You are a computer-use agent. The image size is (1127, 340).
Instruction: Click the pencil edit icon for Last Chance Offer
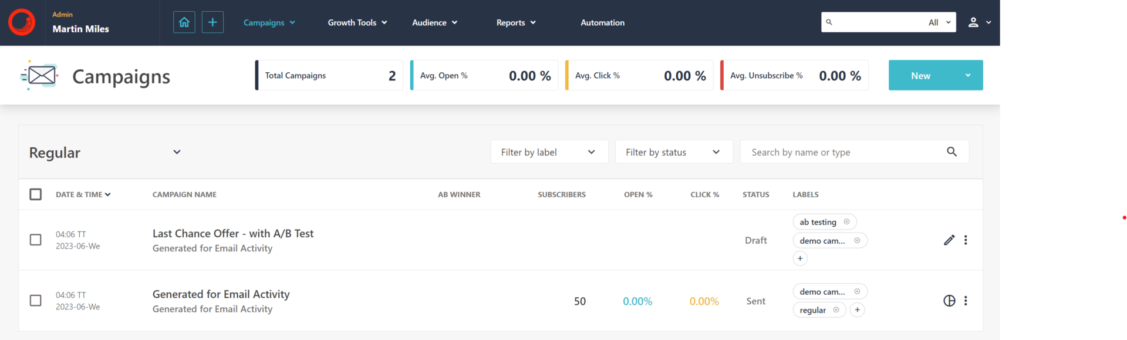(949, 240)
